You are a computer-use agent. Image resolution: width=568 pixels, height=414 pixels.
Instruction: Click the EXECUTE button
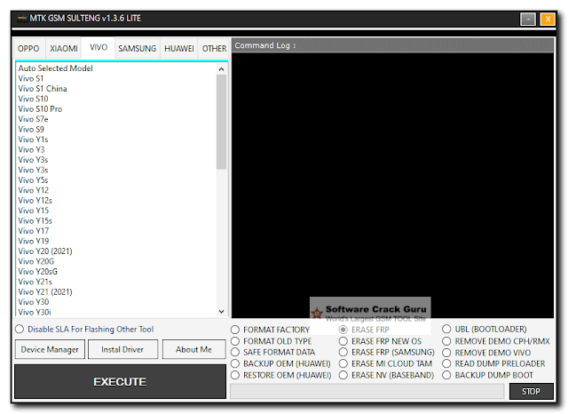click(x=121, y=382)
